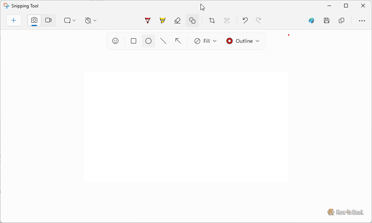Edit the snip in Paint
Image resolution: width=372 pixels, height=223 pixels.
311,20
